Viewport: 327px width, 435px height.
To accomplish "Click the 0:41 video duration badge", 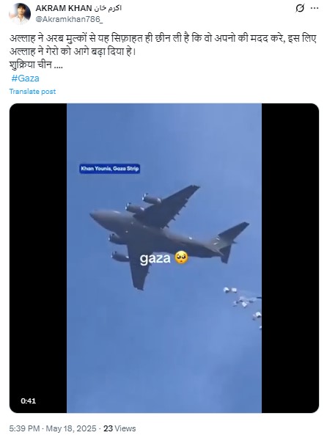I will click(29, 401).
